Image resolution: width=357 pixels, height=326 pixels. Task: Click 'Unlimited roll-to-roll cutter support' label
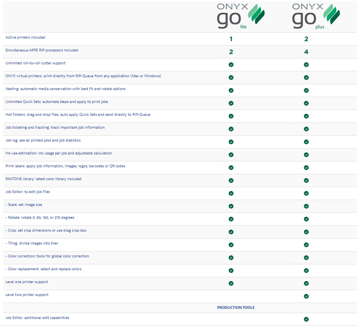coord(35,63)
